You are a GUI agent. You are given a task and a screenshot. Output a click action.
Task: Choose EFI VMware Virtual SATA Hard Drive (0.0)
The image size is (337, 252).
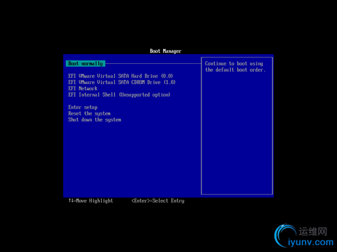click(120, 76)
